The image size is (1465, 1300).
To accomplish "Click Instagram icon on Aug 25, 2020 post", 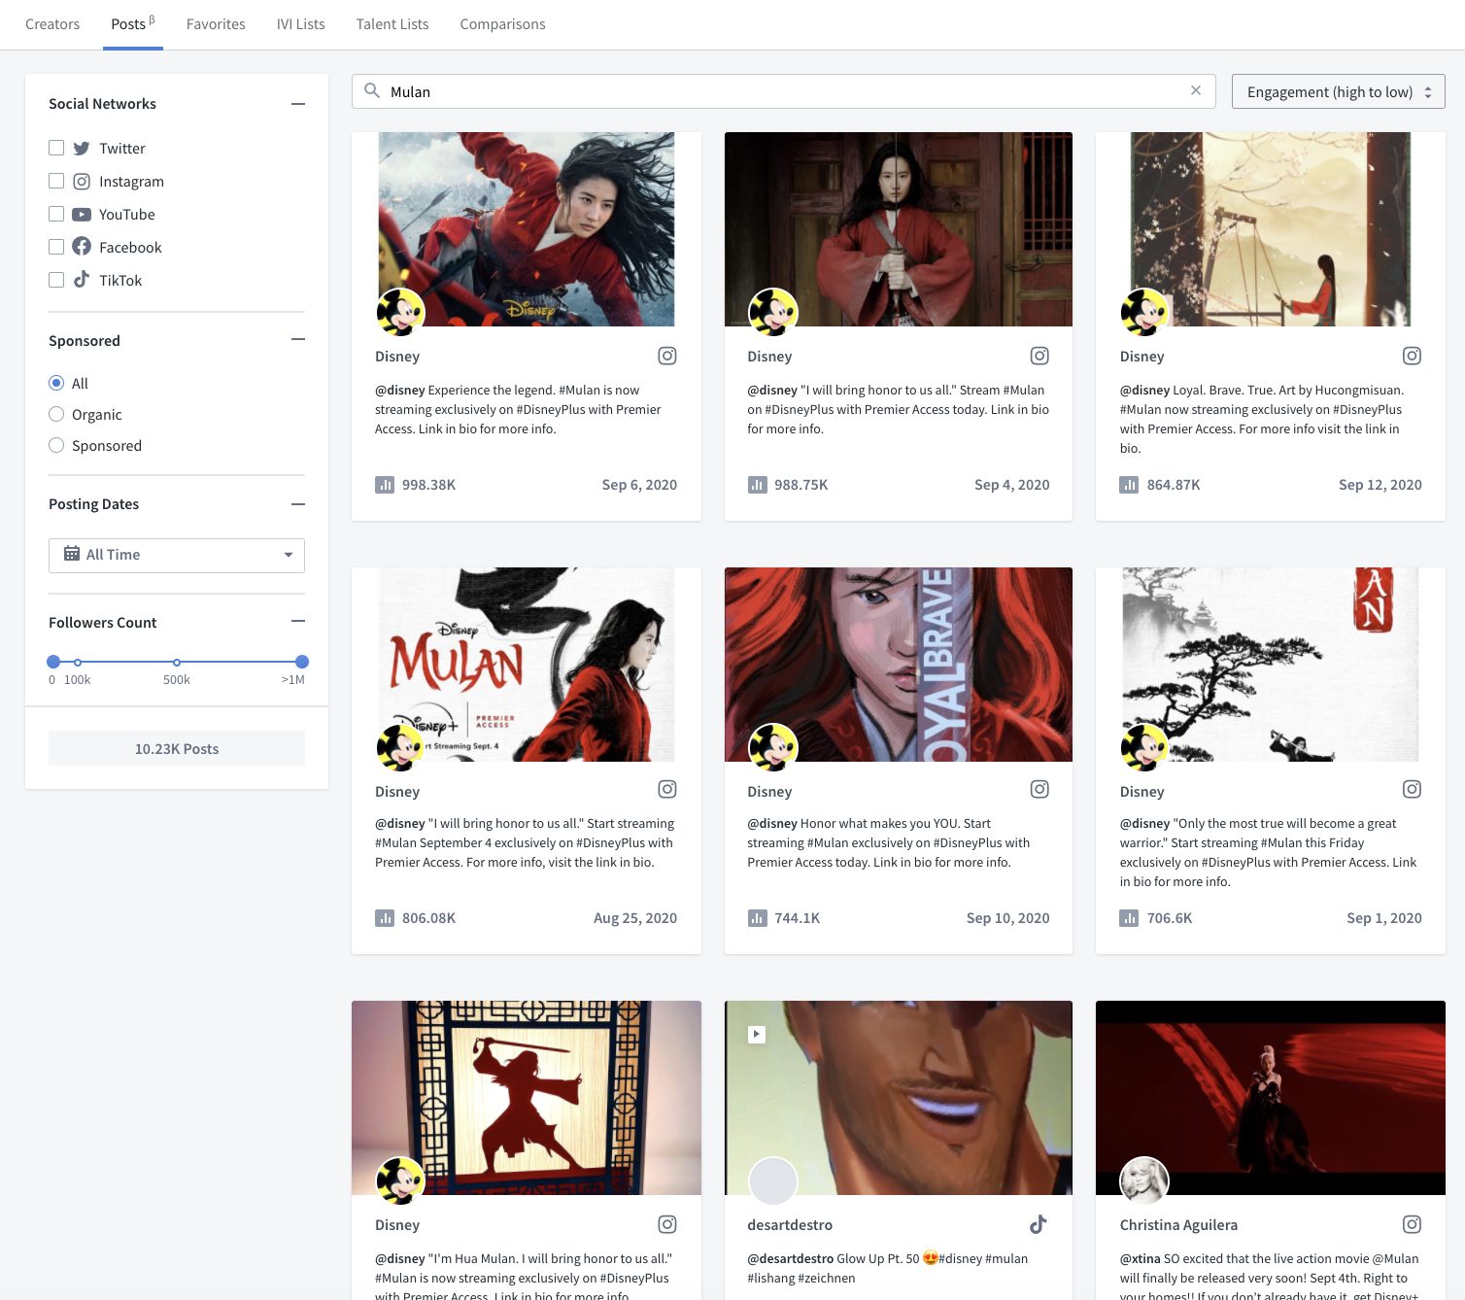I will [x=667, y=789].
